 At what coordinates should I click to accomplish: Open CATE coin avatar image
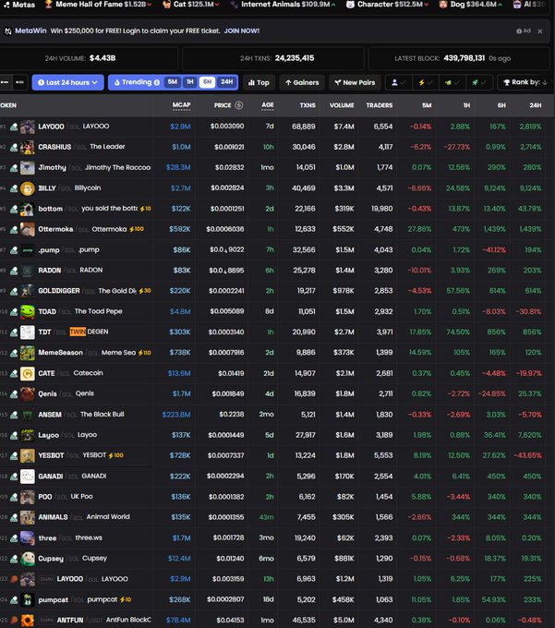coord(27,373)
